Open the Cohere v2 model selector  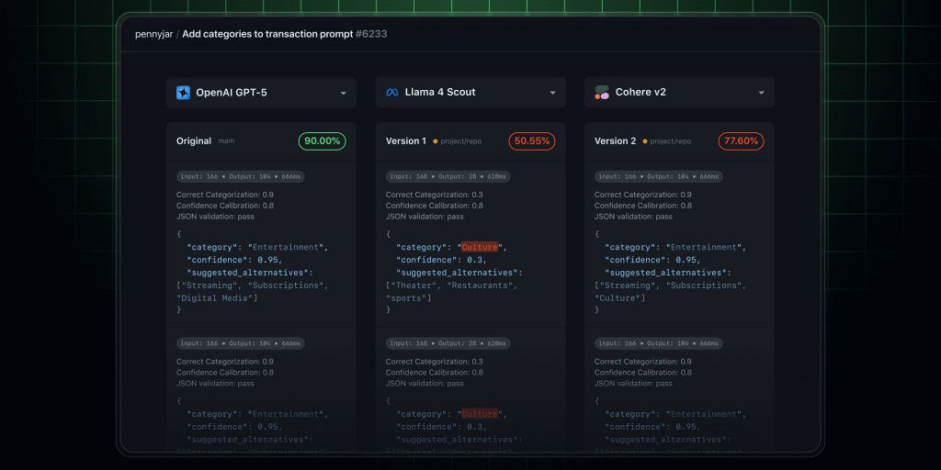762,93
